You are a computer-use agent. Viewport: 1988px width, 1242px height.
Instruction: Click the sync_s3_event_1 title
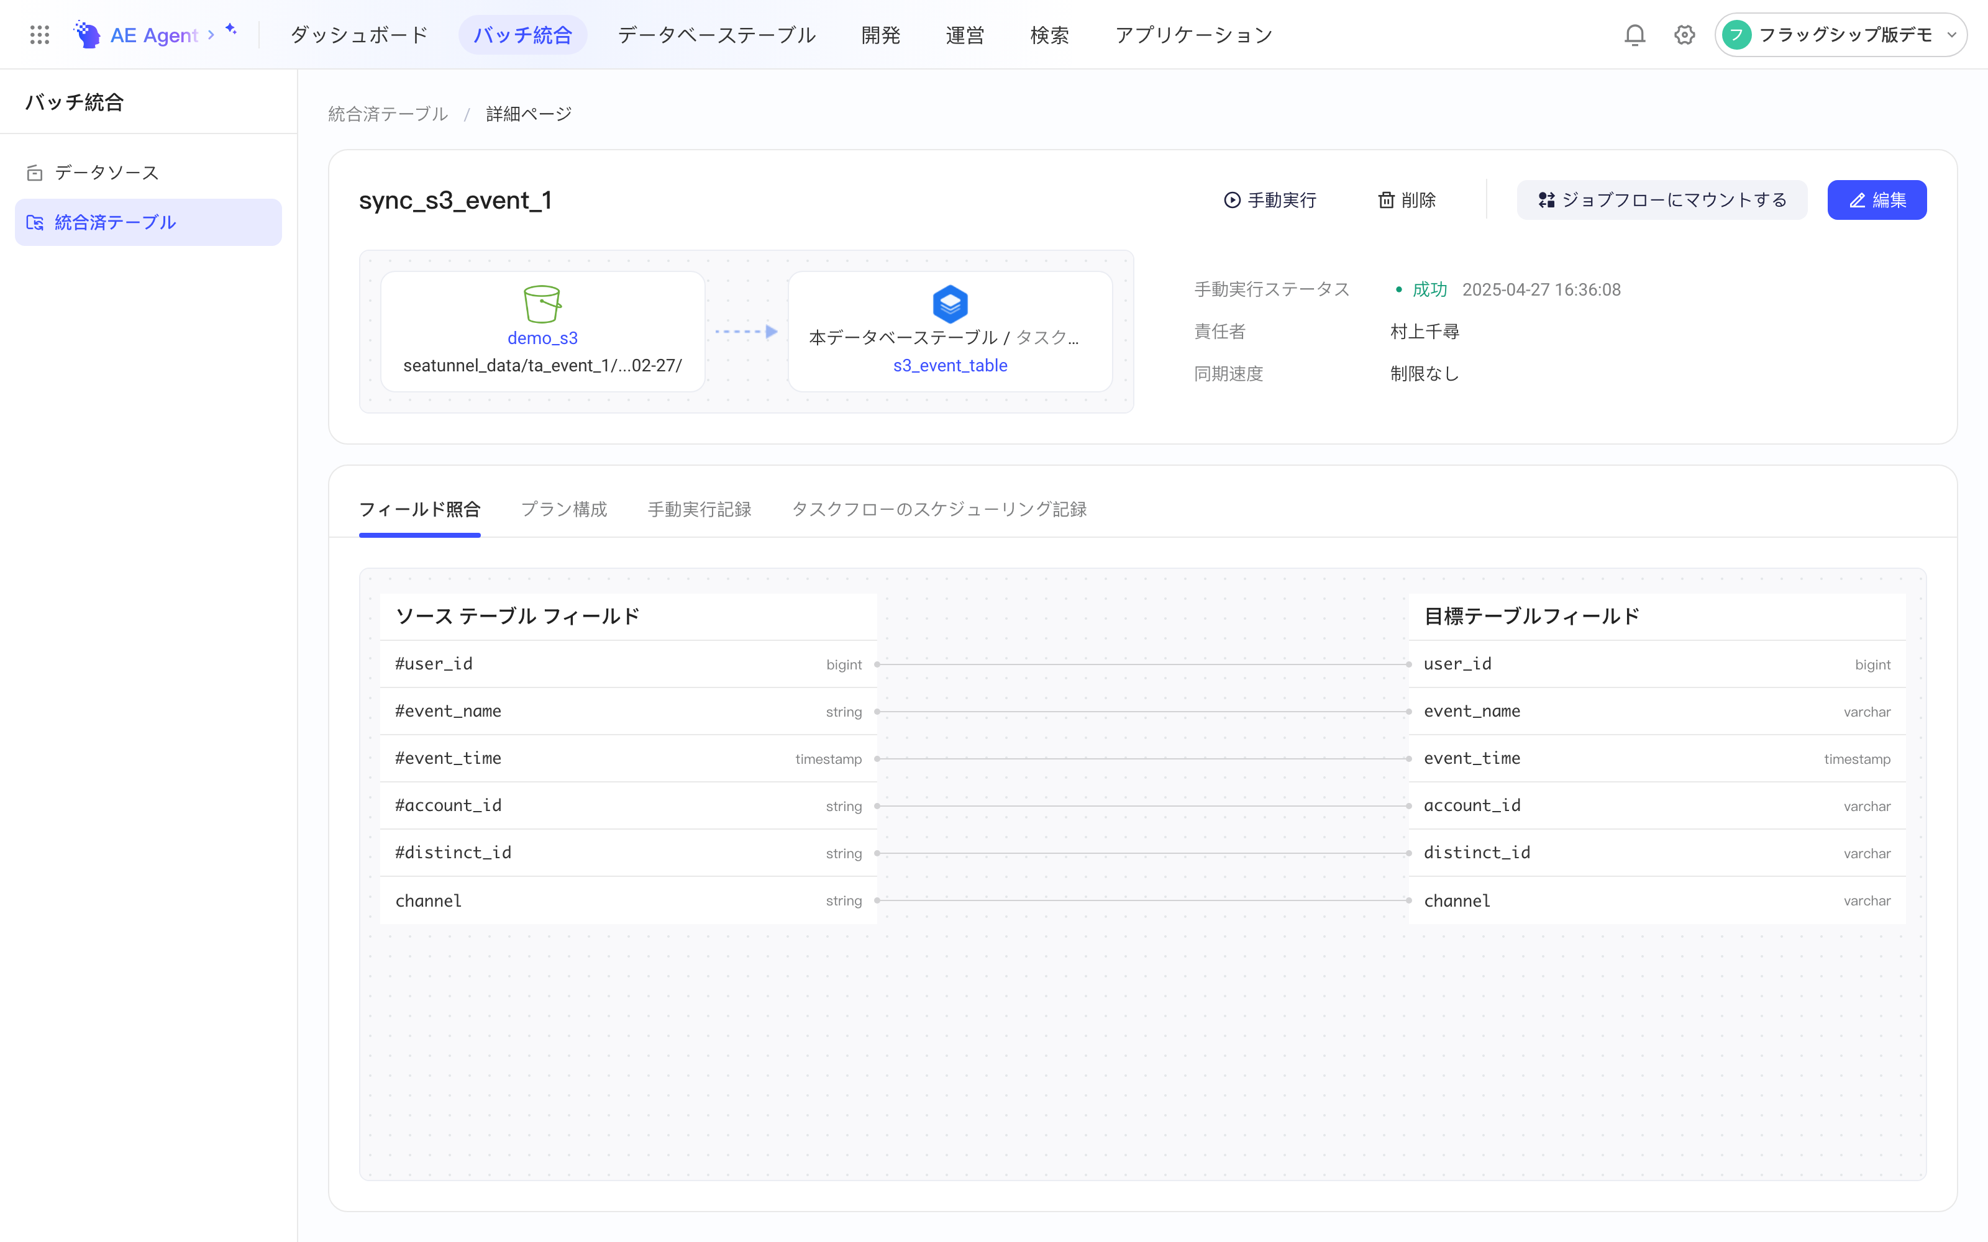tap(455, 199)
